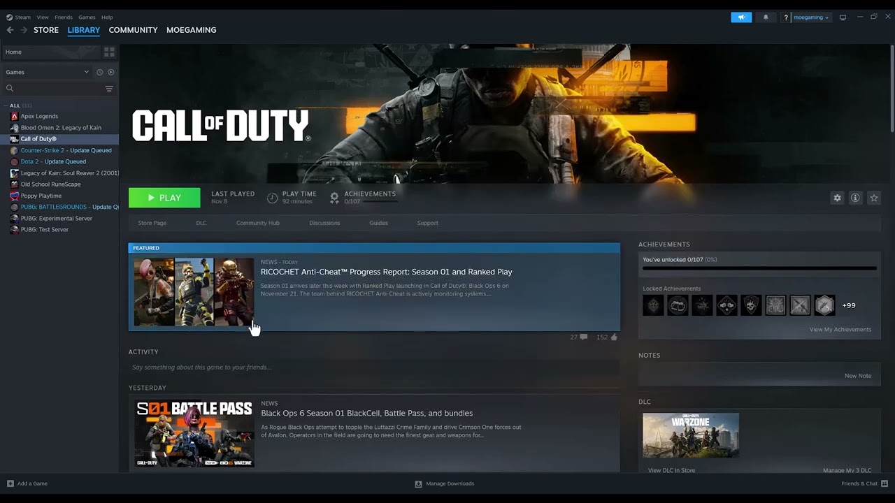Add Call of Duty to favorites
Screen dimensions: 895x503
tap(873, 198)
